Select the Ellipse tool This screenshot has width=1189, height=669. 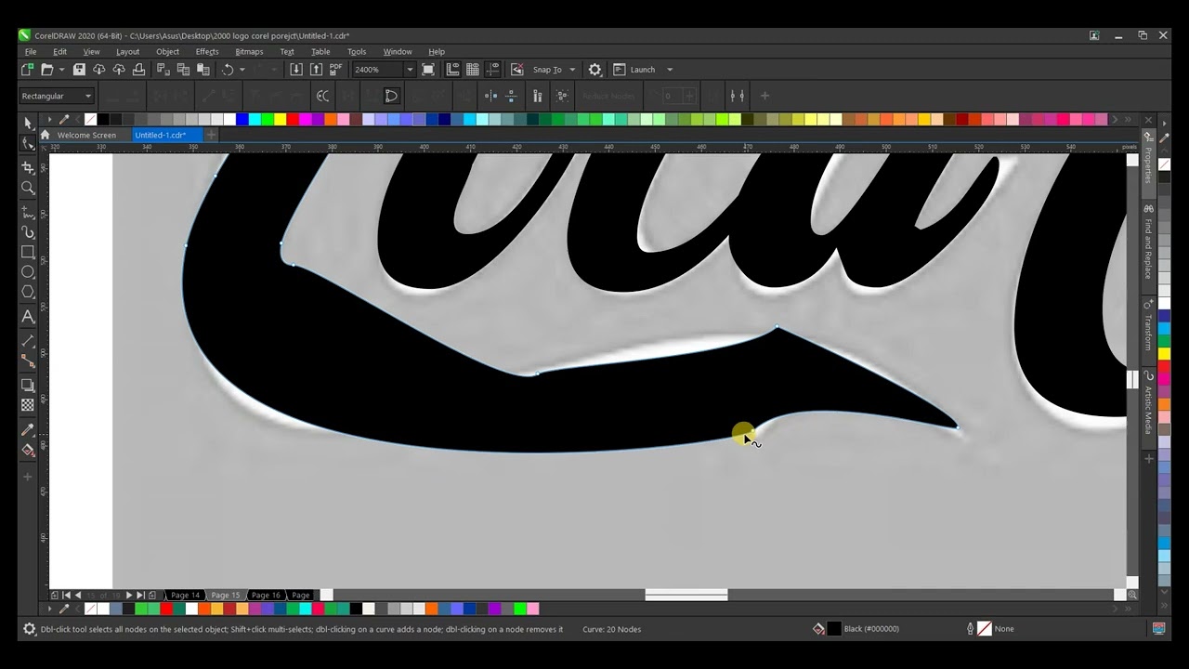[x=28, y=272]
